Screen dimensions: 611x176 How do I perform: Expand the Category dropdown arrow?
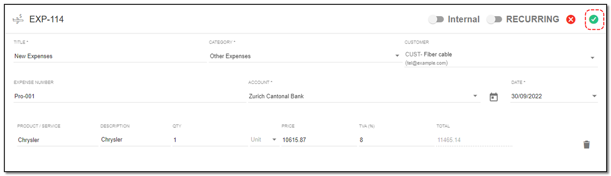tap(397, 56)
